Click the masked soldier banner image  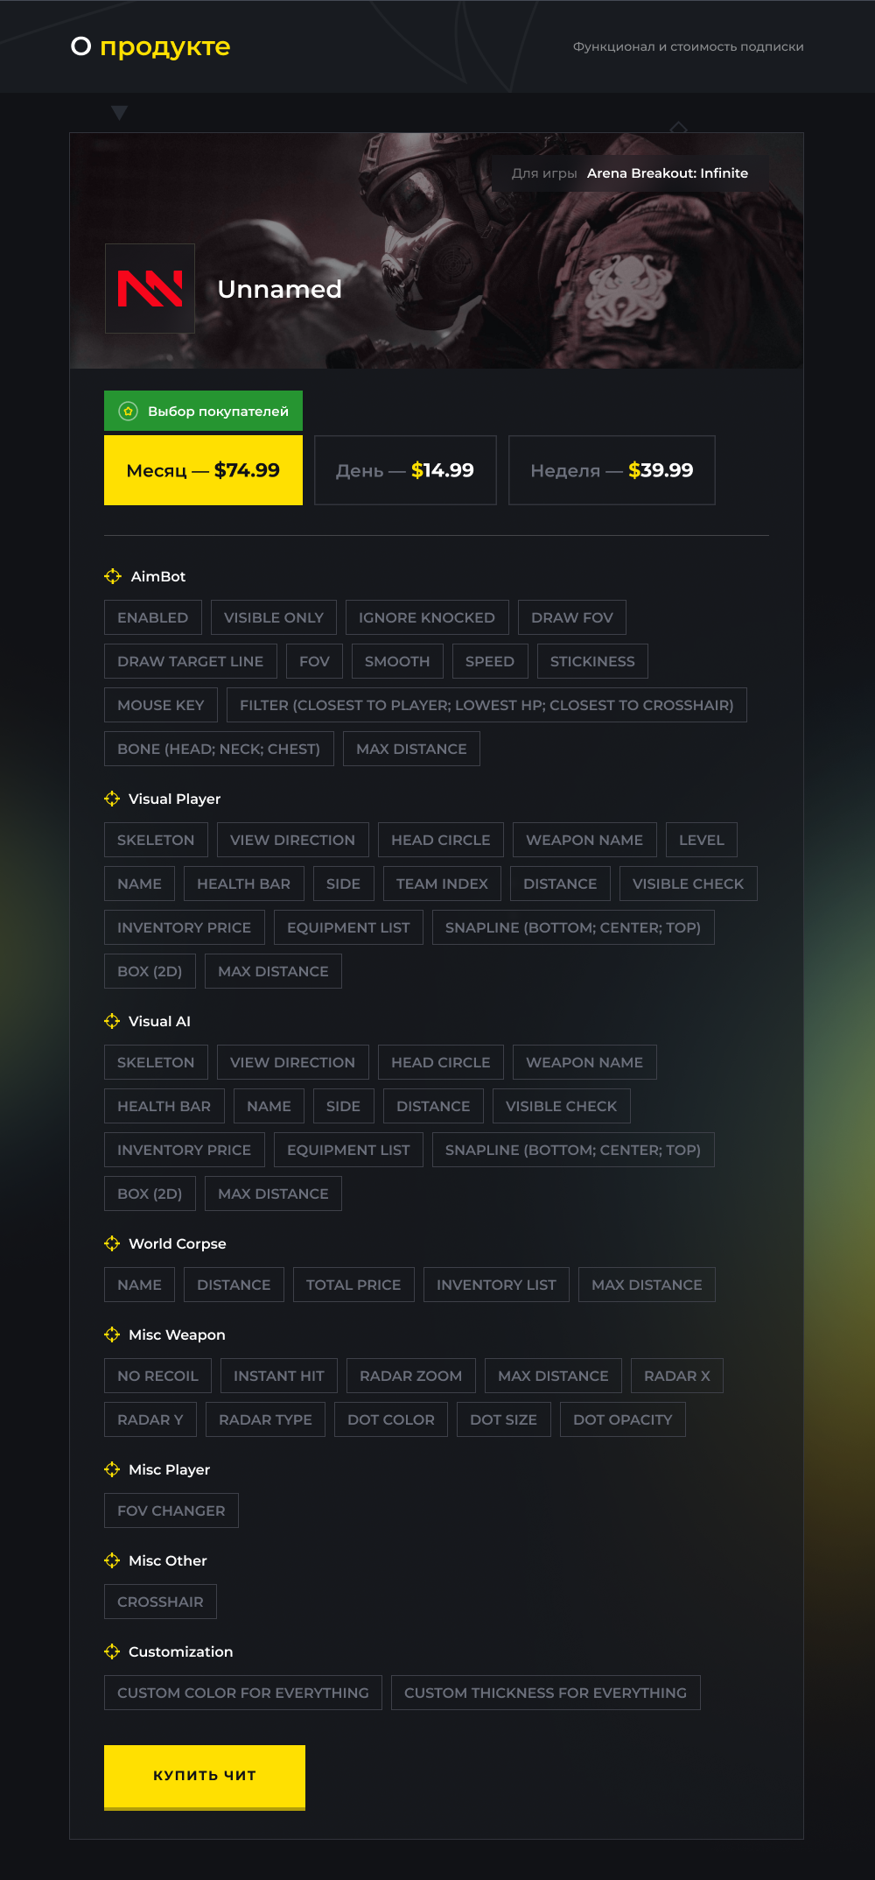437,250
